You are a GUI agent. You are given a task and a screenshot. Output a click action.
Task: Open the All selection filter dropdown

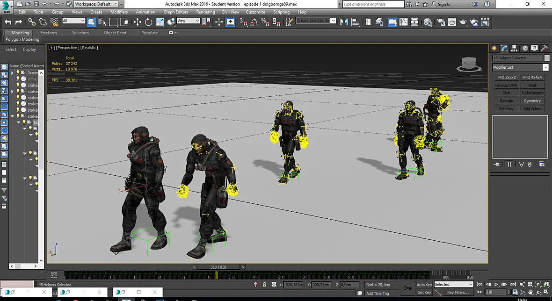pos(73,21)
